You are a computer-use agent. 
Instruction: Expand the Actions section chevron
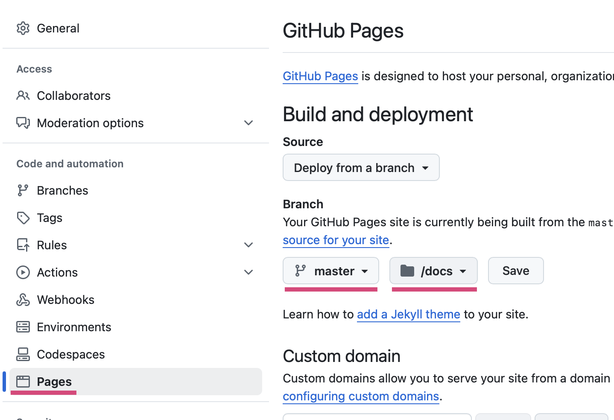click(x=249, y=272)
